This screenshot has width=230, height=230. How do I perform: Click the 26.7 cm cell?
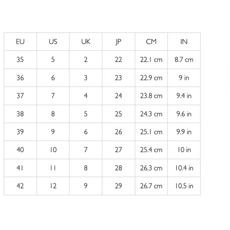click(x=151, y=186)
